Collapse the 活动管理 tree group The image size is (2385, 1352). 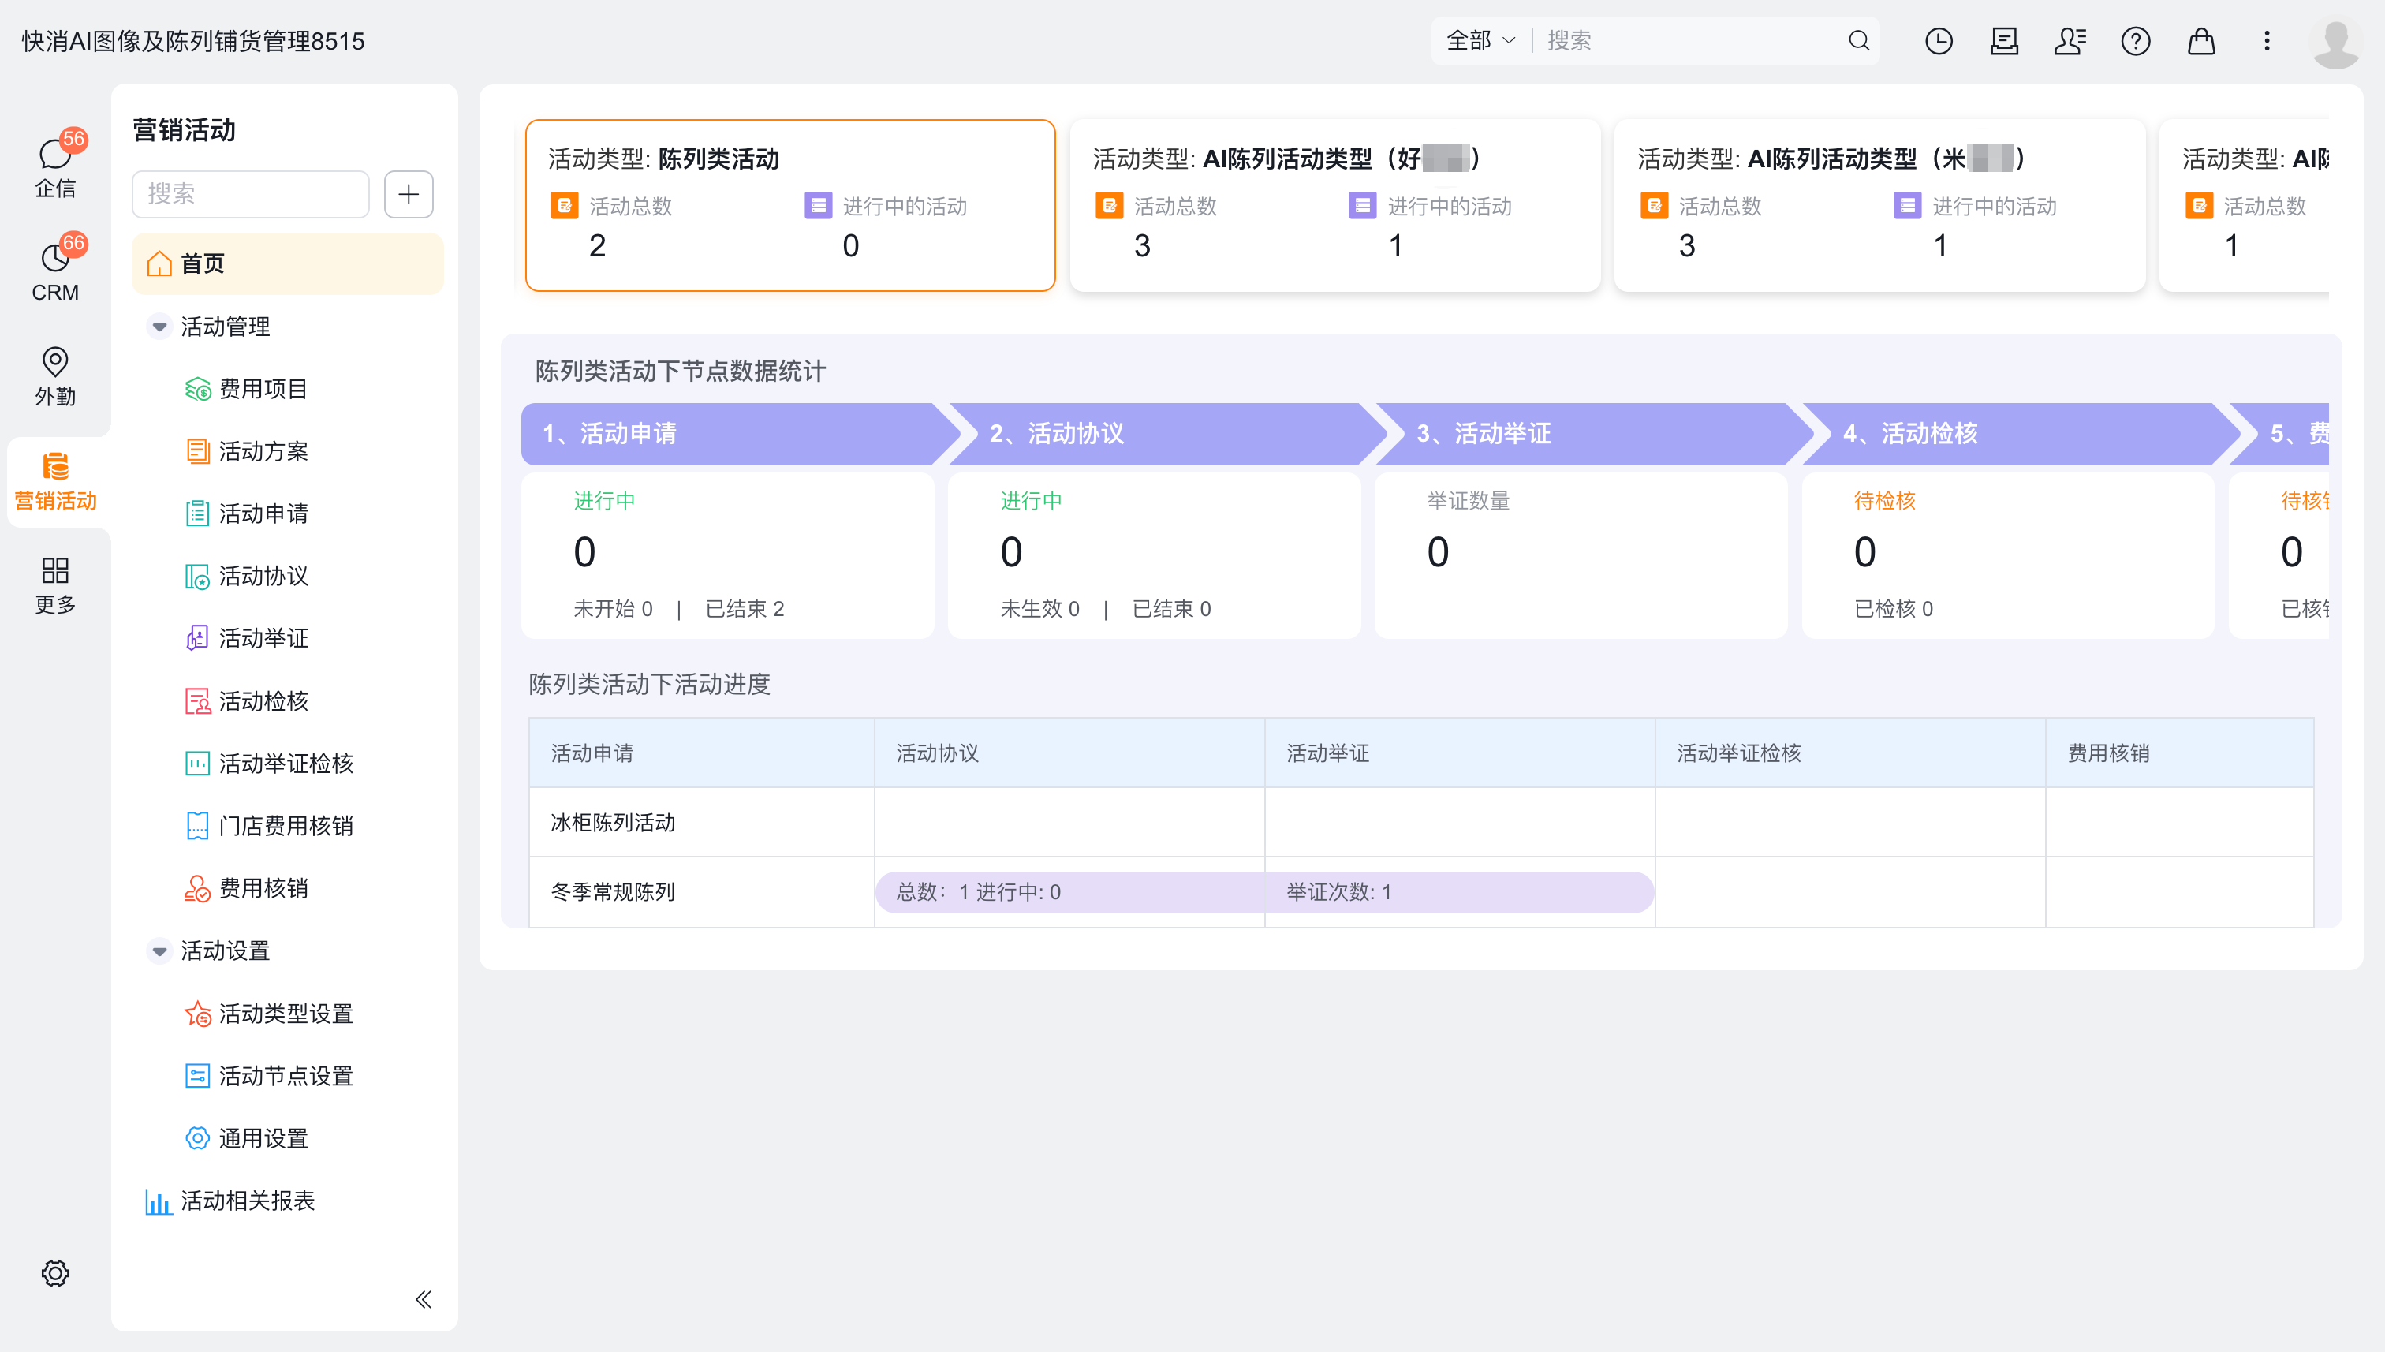[159, 327]
